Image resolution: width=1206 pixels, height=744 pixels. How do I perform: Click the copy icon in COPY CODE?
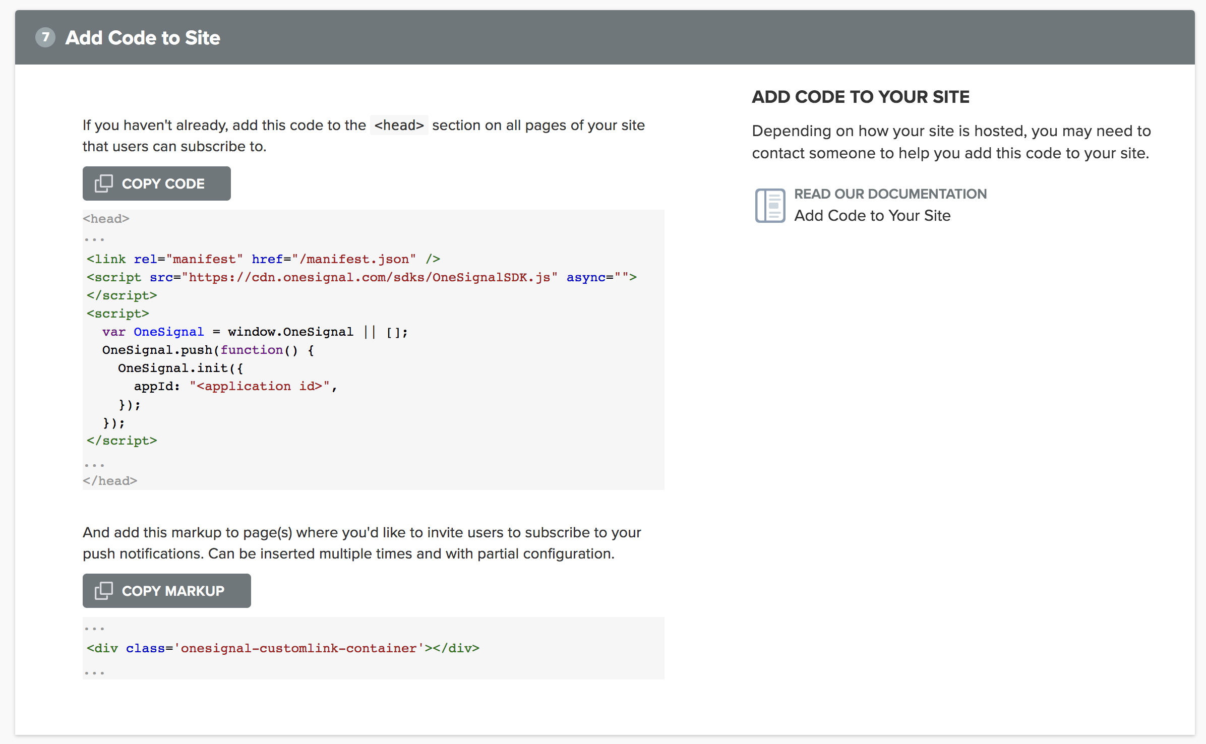[x=104, y=183]
